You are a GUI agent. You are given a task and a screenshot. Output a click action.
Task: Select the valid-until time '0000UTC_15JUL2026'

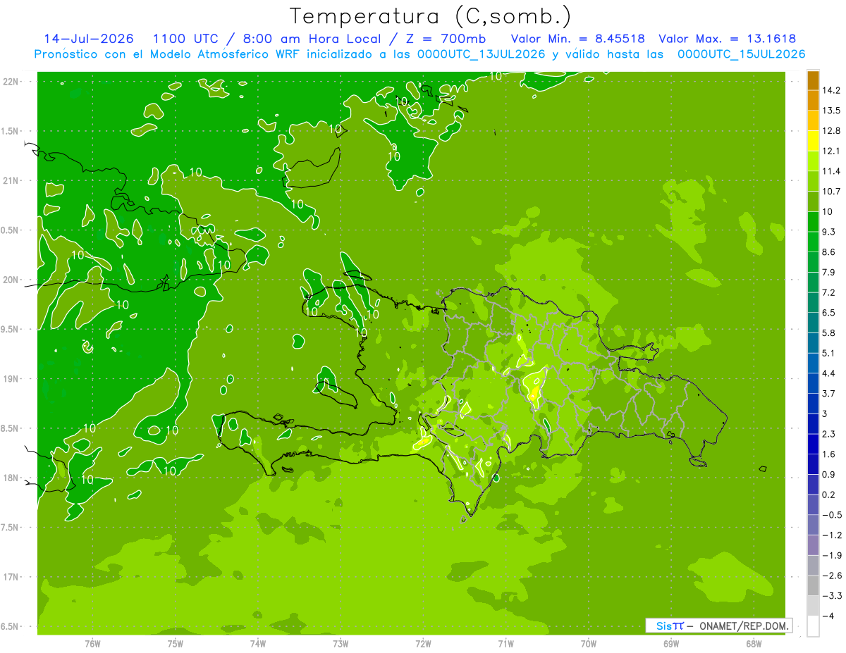click(x=742, y=54)
